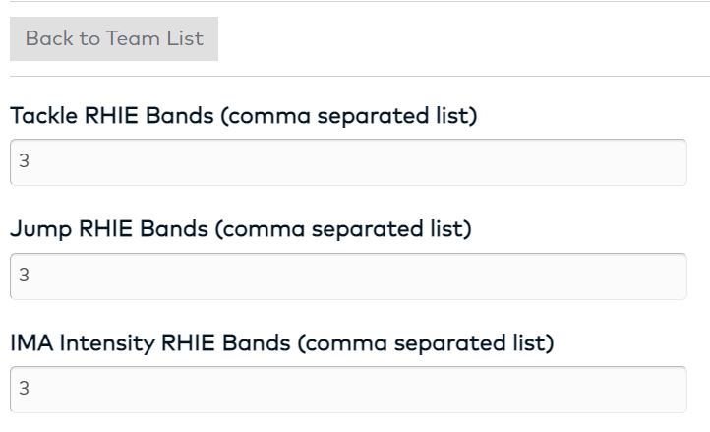Image resolution: width=710 pixels, height=432 pixels.
Task: Click the Back to Team List button
Action: pos(114,38)
